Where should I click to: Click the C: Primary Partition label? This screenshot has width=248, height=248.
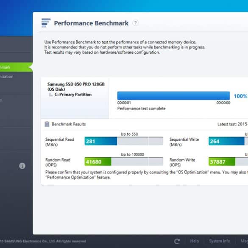tap(73, 95)
